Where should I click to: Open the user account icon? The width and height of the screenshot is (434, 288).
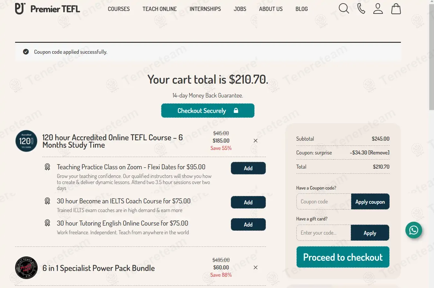[378, 9]
